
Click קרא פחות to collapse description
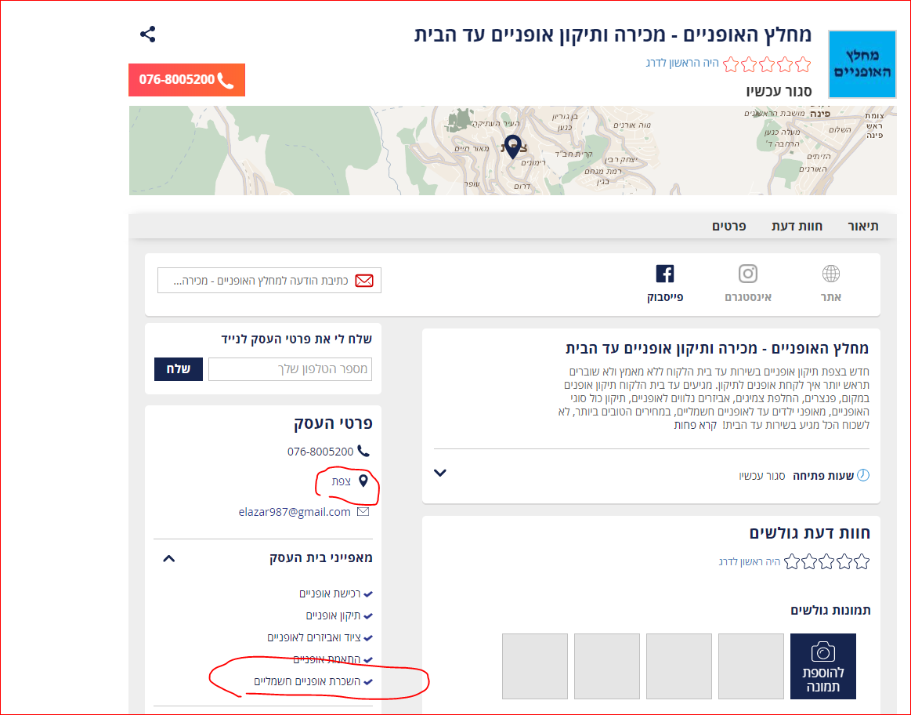coord(695,425)
